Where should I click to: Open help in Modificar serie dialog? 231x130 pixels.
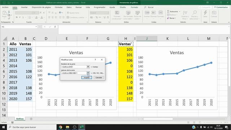coord(95,60)
